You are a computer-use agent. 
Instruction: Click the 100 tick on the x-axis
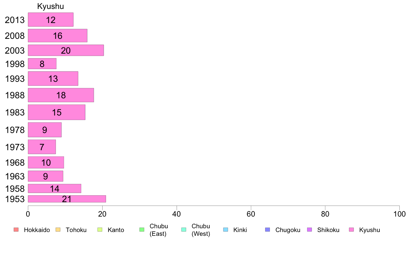(x=399, y=214)
